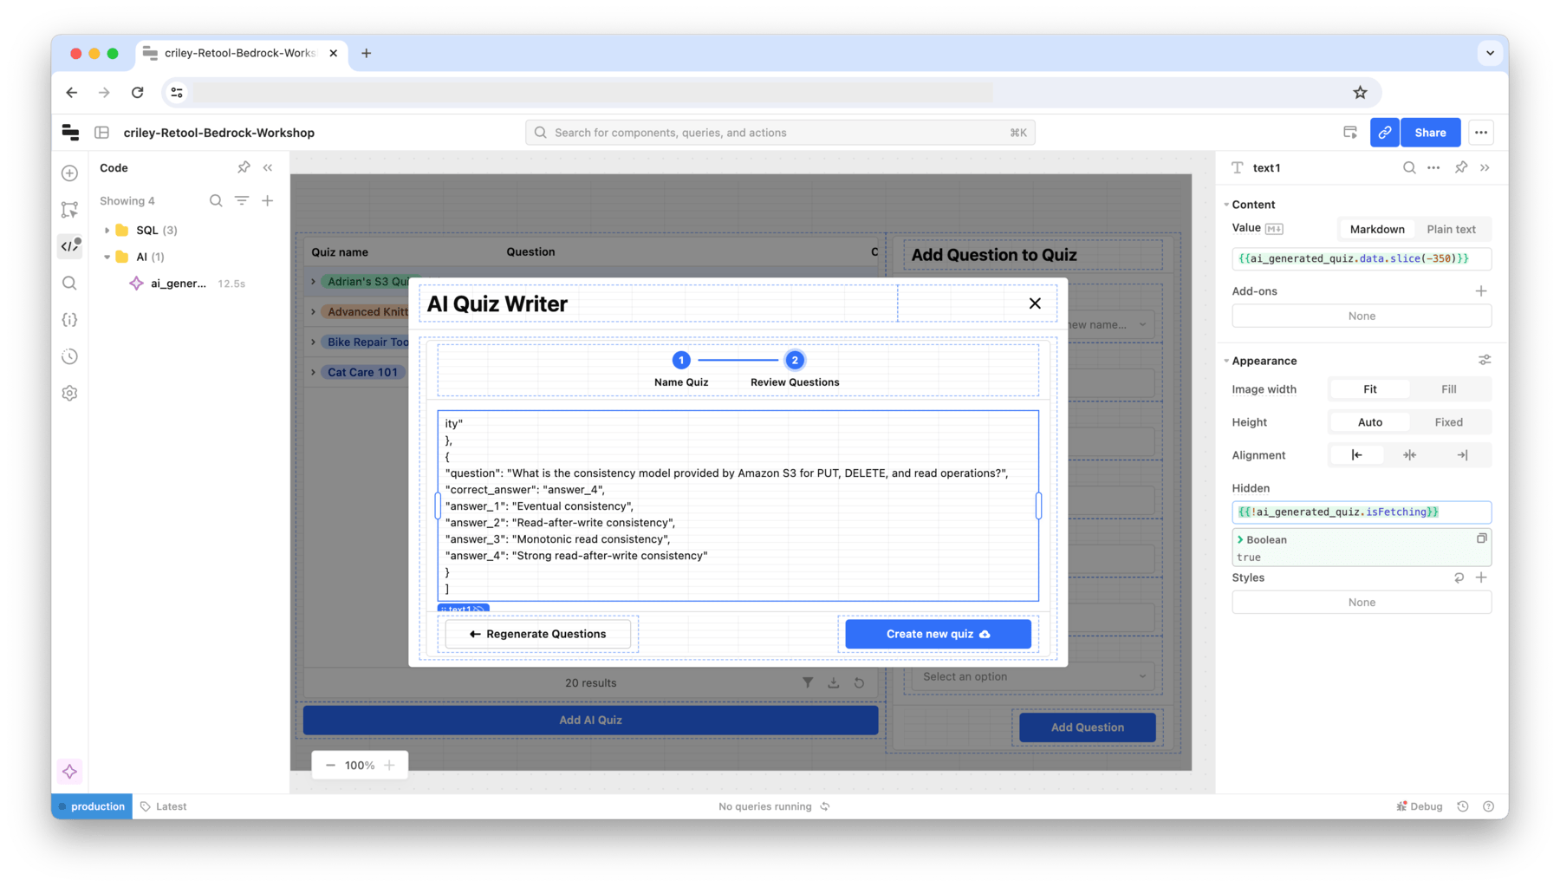Open the State inspector braces icon
This screenshot has width=1560, height=887.
(x=70, y=320)
